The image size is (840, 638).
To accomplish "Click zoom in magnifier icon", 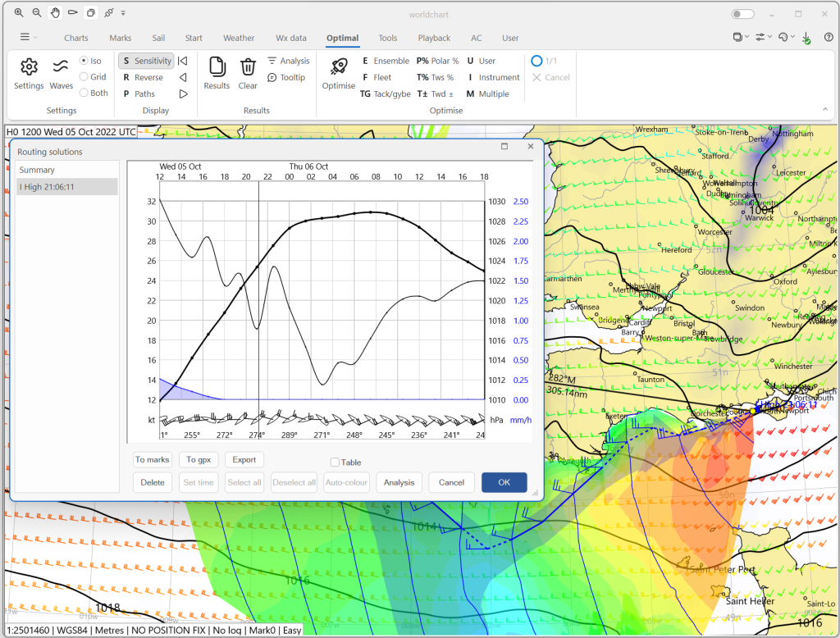I will coord(19,13).
